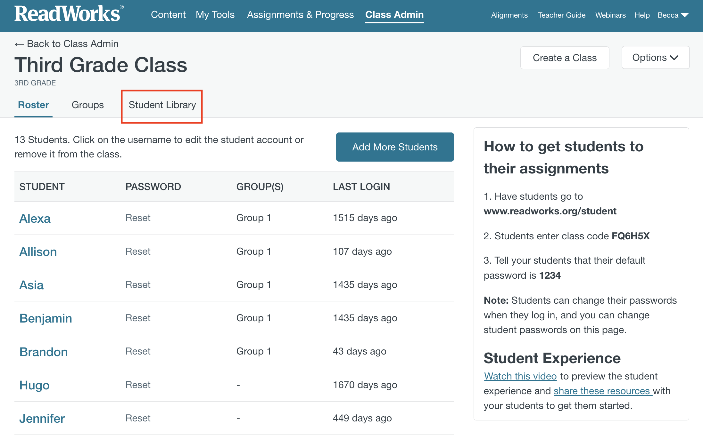Viewport: 703px width, 439px height.
Task: Open the Watch this video link
Action: [520, 376]
